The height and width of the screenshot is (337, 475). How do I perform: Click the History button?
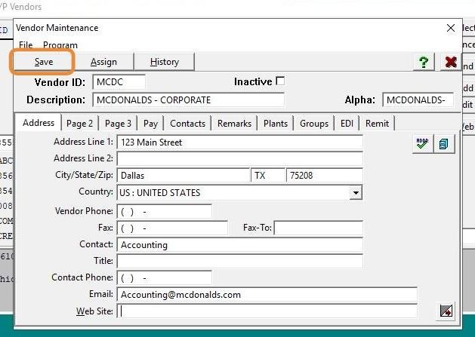click(x=165, y=62)
